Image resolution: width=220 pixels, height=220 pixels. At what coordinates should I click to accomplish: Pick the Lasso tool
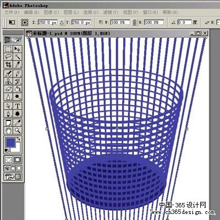click(x=8, y=57)
